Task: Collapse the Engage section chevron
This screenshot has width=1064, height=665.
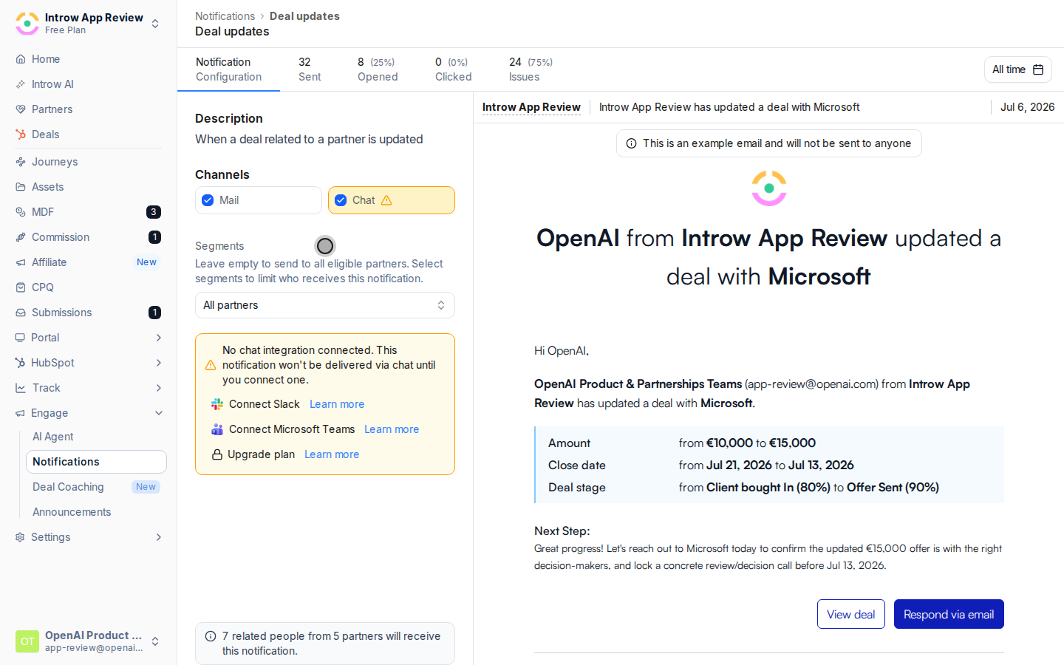Action: (x=159, y=413)
